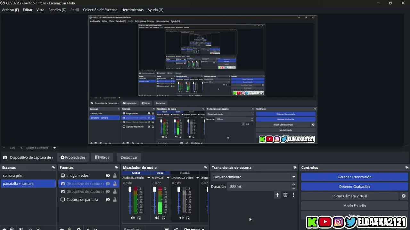Select the Imagen redes source row

coord(88,175)
